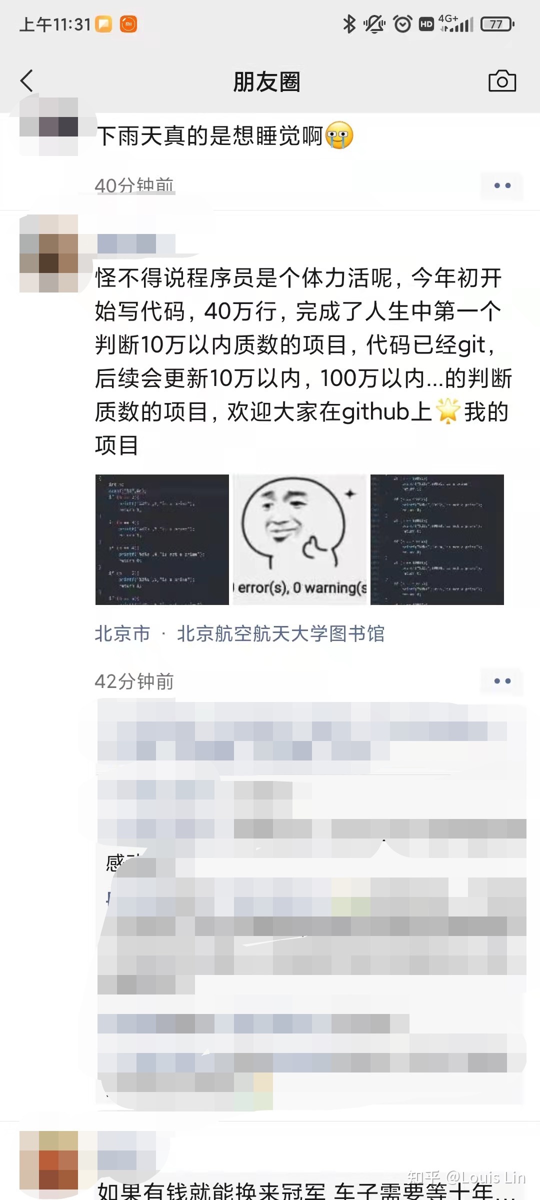Tap the muted bell status icon
Screen dimensions: 540x1200
tap(374, 24)
